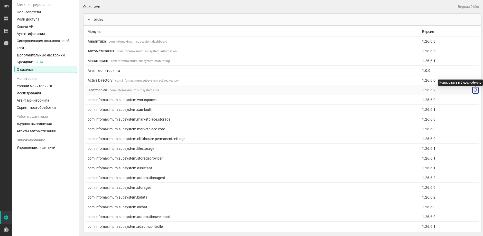Click com.infomaximum.subsystem.core identifier

134,90
